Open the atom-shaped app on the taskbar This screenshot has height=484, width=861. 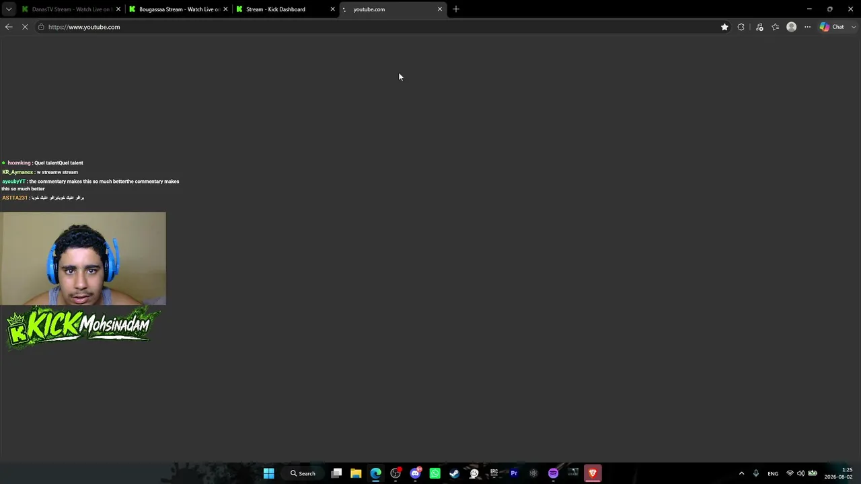click(x=533, y=473)
